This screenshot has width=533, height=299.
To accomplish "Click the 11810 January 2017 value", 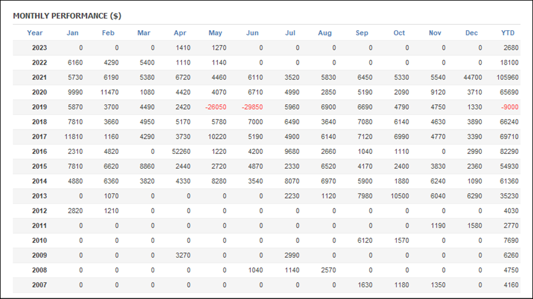I will [x=73, y=137].
